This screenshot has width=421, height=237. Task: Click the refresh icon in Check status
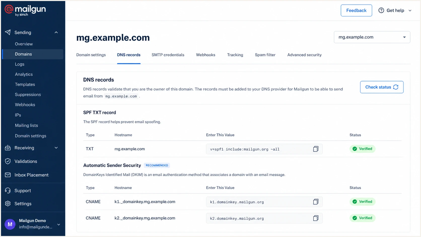(396, 87)
